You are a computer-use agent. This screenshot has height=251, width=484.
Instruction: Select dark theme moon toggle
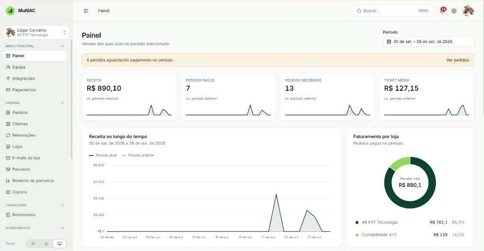[x=46, y=243]
